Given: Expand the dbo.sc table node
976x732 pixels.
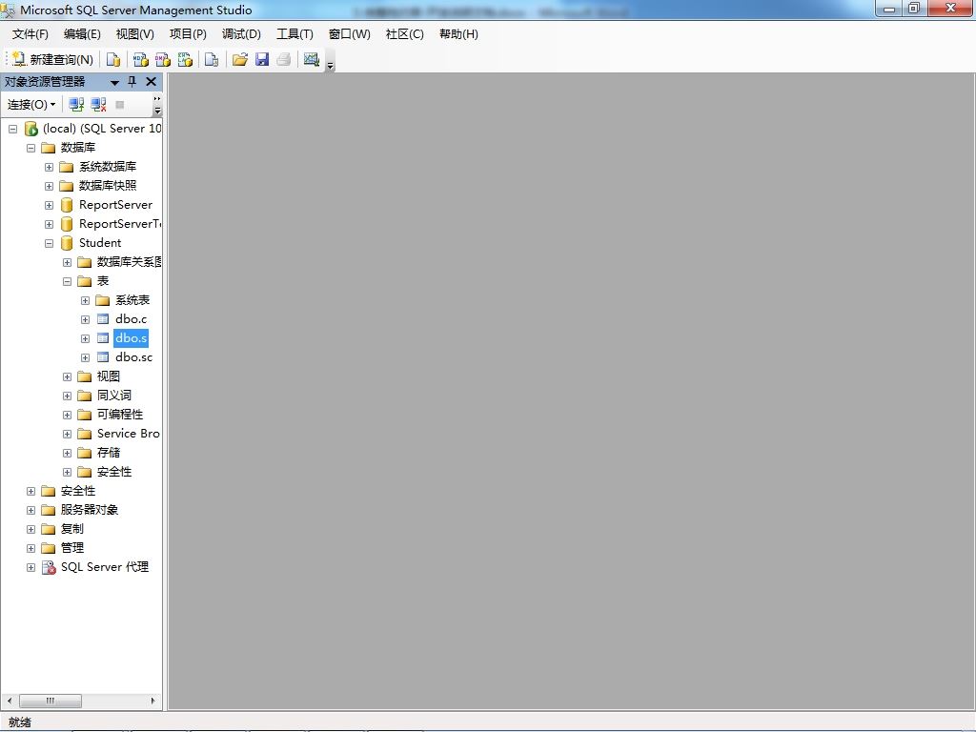Looking at the screenshot, I should pyautogui.click(x=85, y=358).
